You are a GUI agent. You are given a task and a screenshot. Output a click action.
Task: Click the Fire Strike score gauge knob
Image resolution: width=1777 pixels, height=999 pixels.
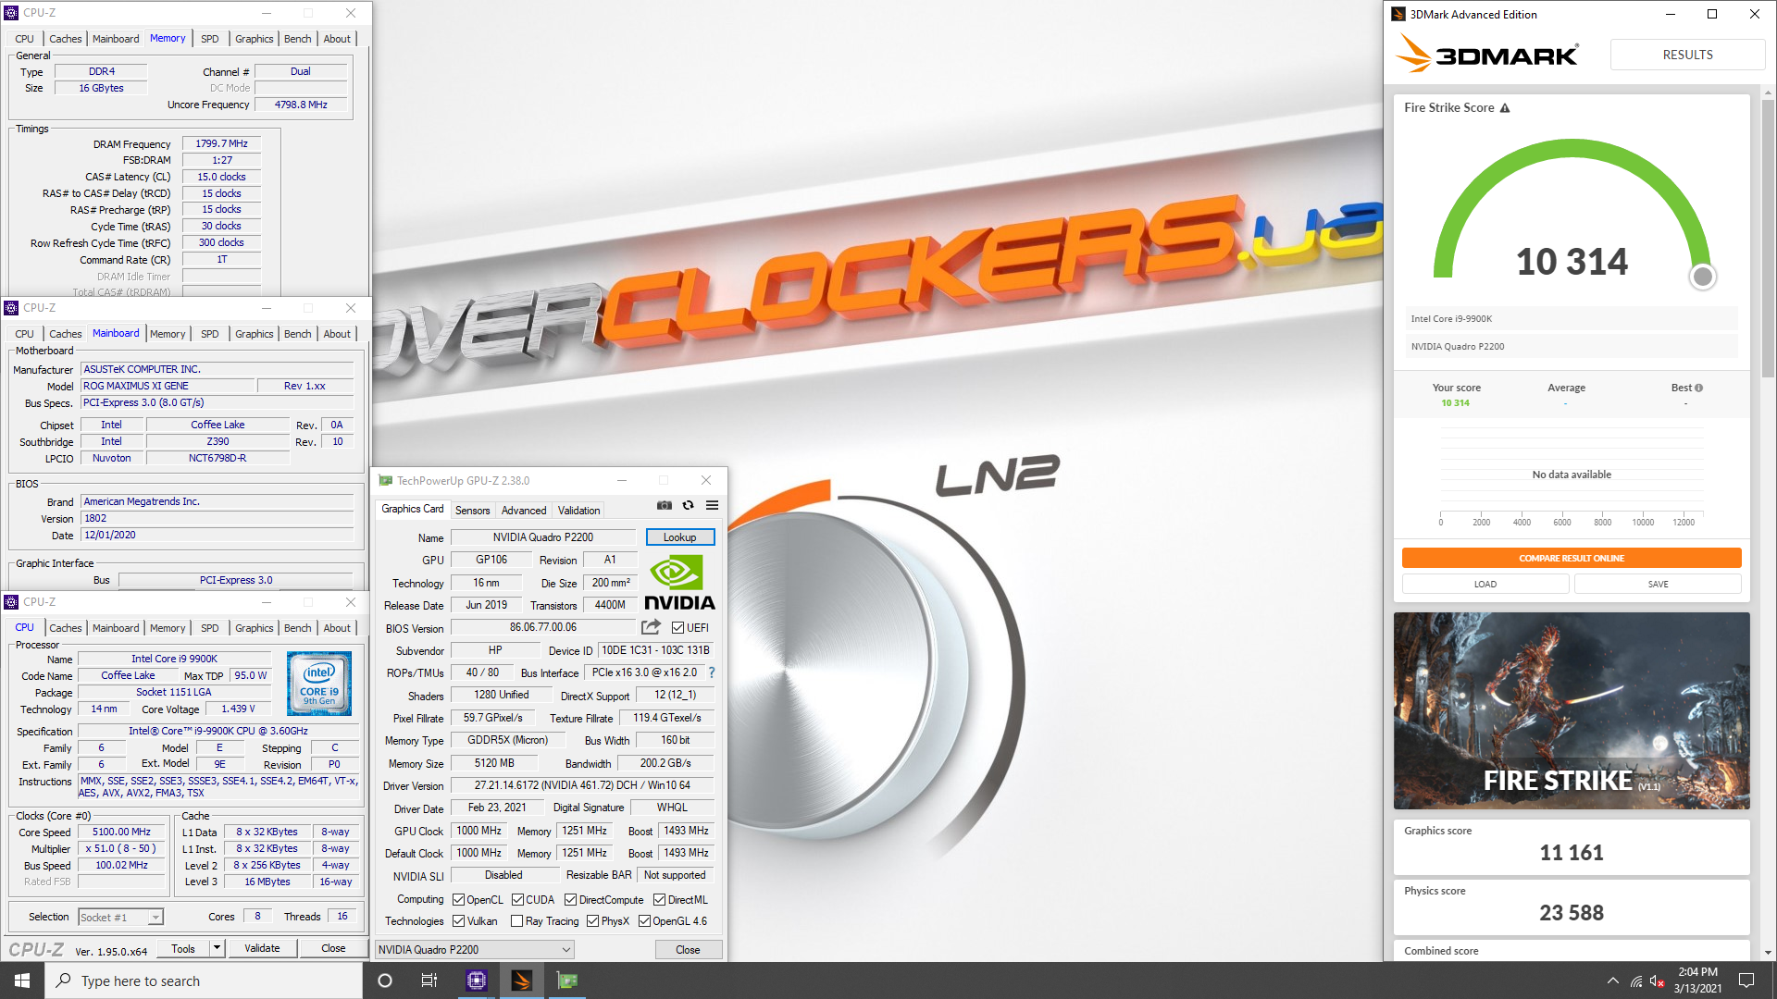point(1702,276)
